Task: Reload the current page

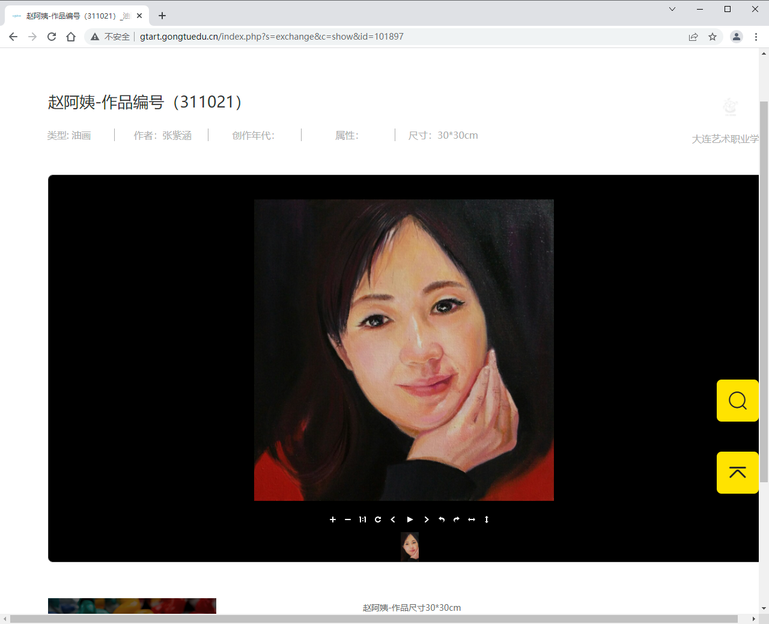Action: (52, 37)
